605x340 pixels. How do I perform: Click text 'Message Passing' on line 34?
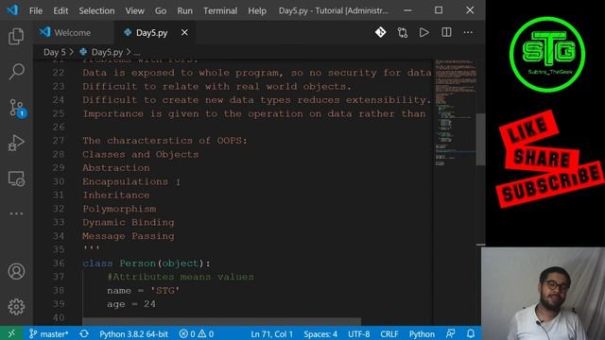pyautogui.click(x=129, y=236)
